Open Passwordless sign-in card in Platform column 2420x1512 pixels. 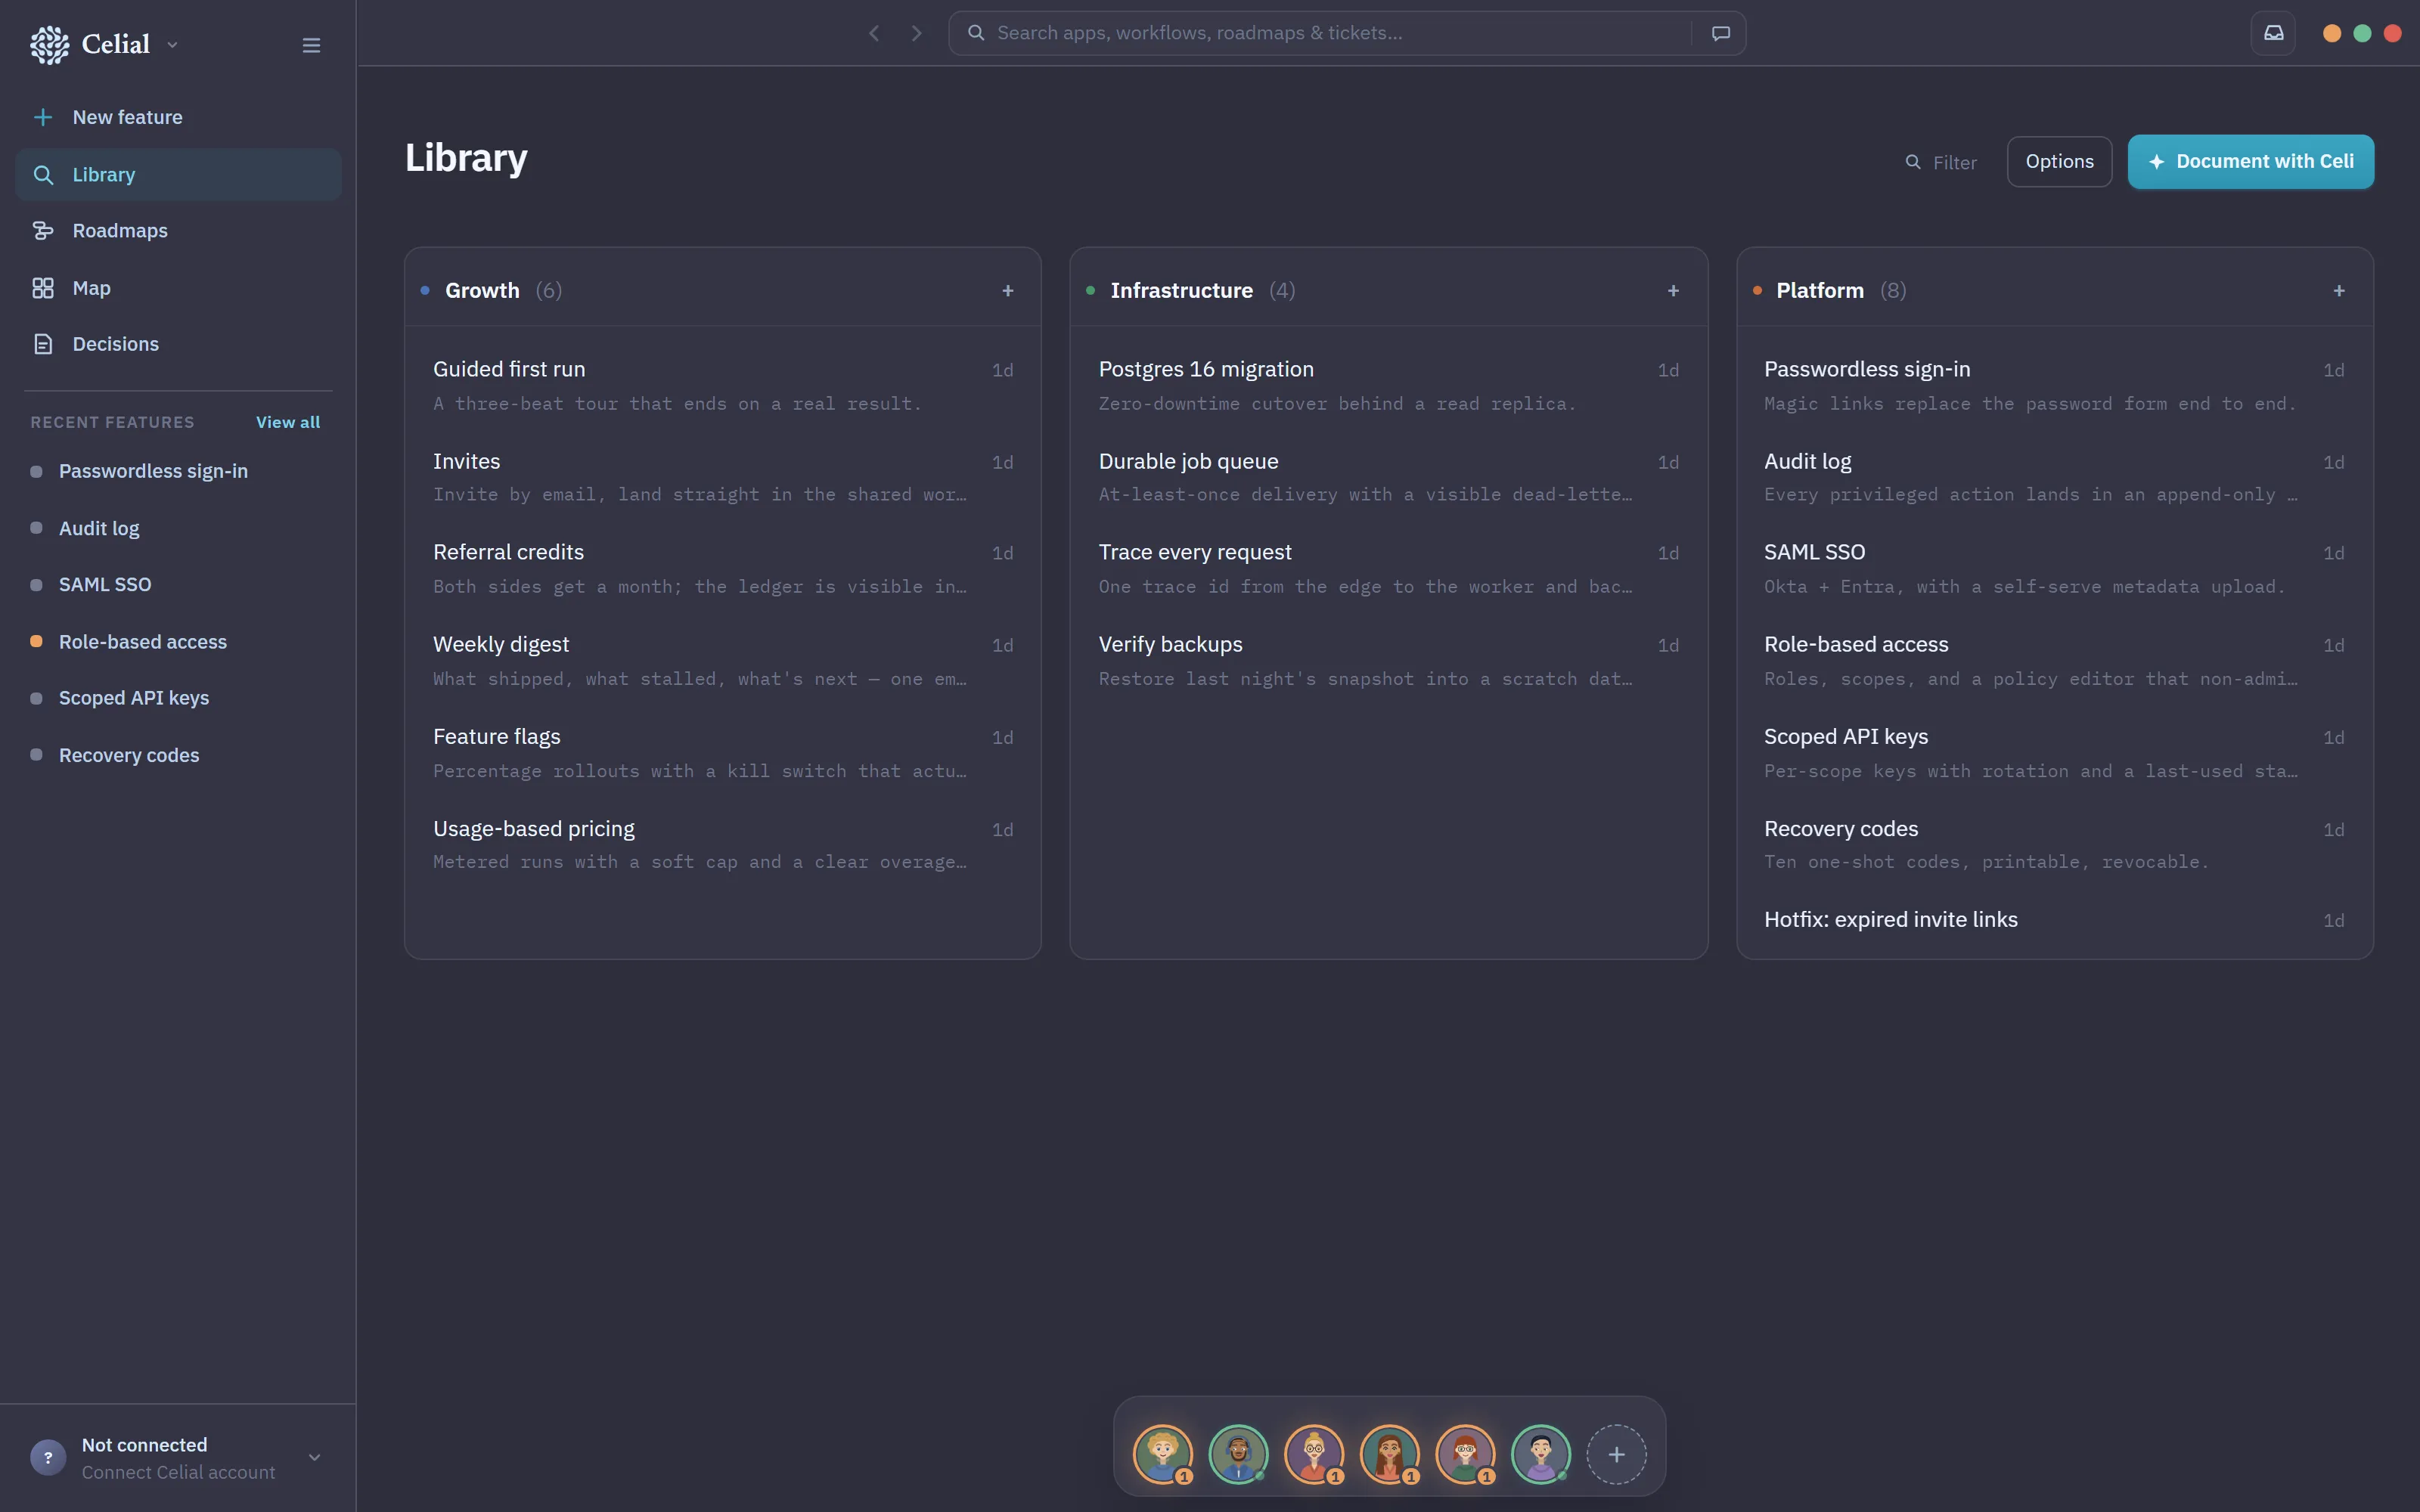click(x=2054, y=385)
